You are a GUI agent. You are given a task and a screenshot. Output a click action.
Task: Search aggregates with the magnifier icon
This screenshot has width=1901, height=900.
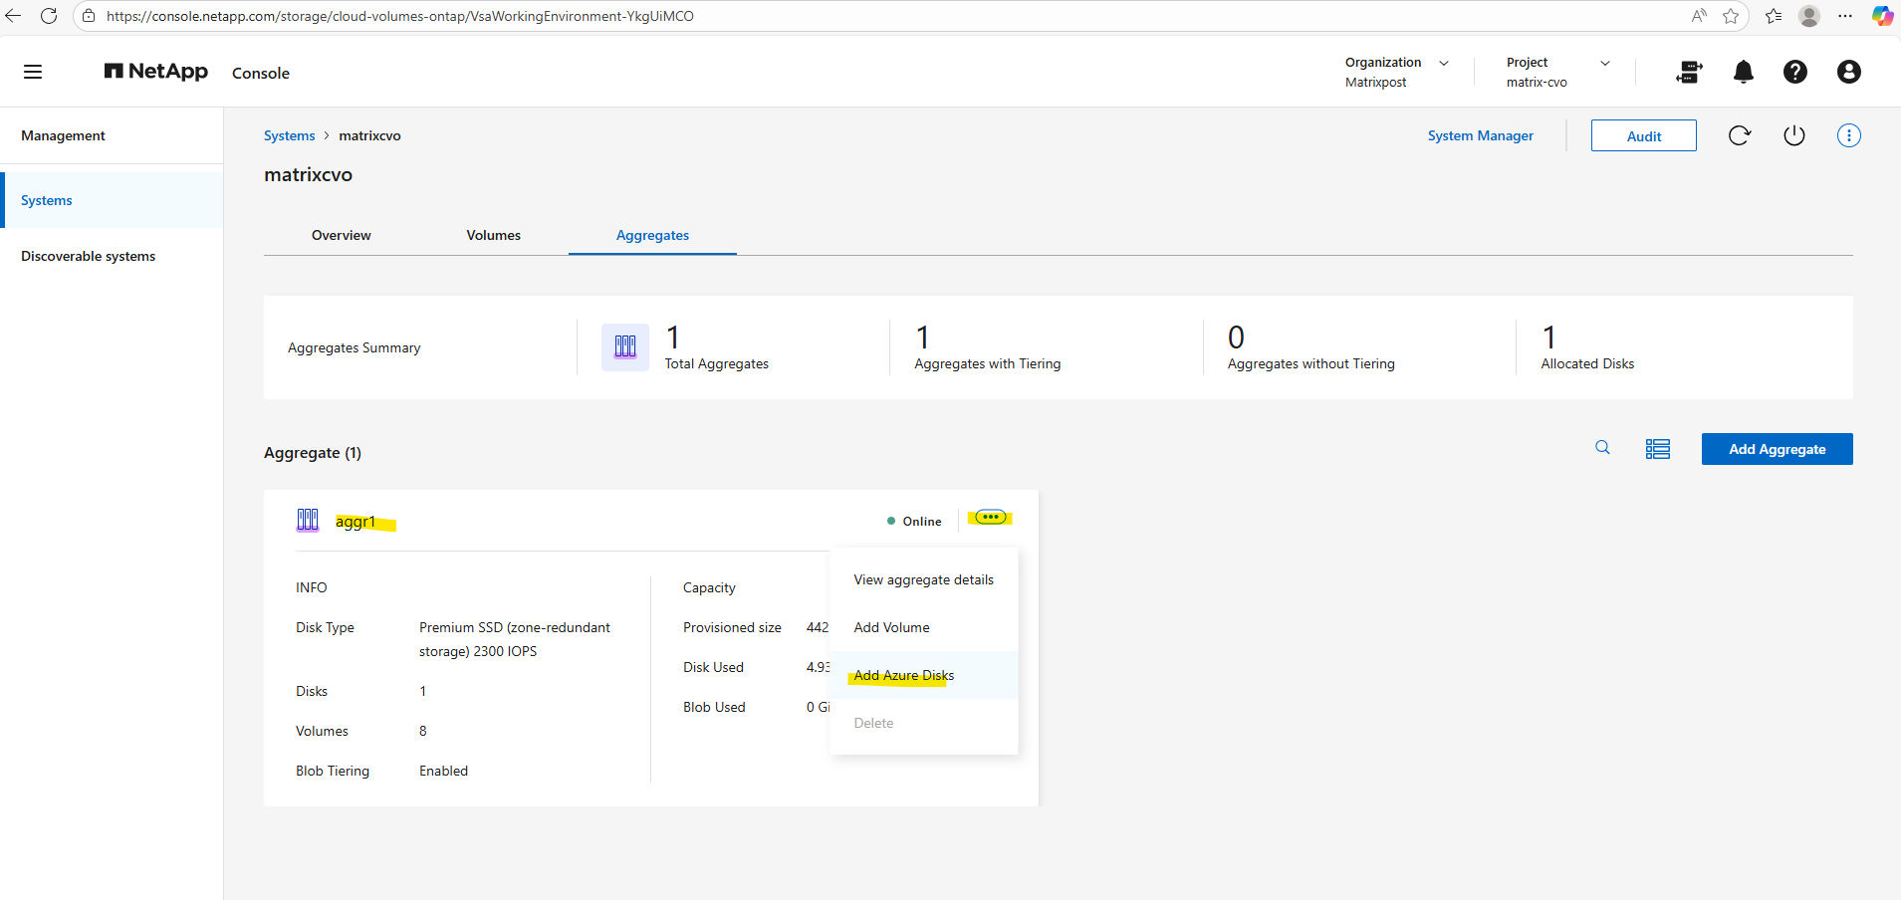coord(1602,448)
